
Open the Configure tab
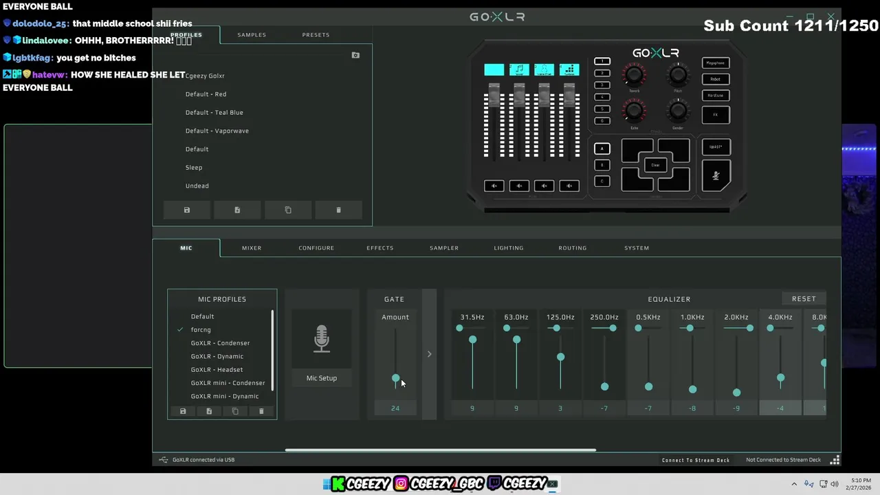pyautogui.click(x=316, y=247)
